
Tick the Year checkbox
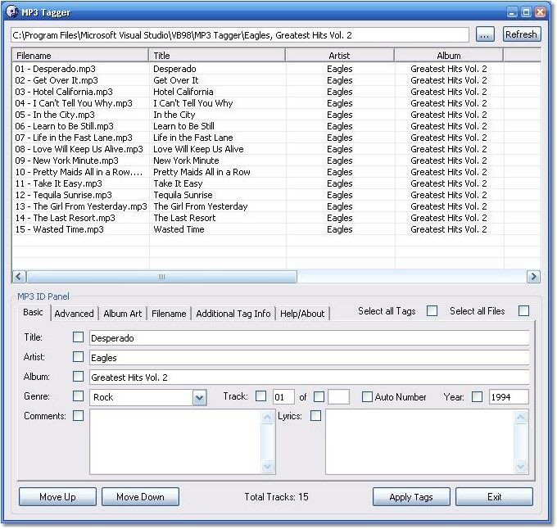click(477, 396)
